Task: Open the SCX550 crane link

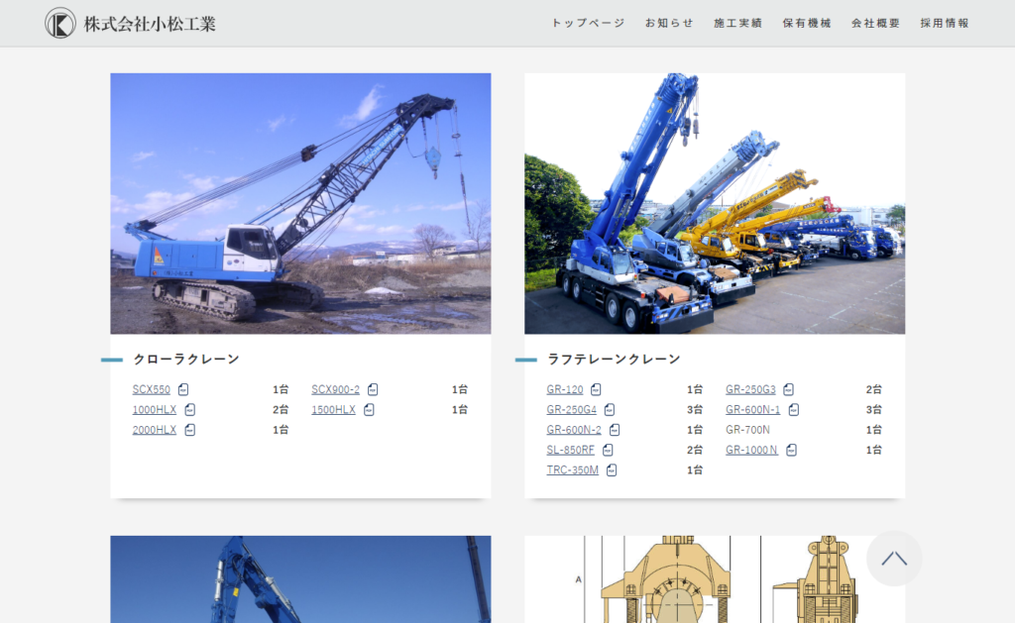Action: pyautogui.click(x=152, y=389)
